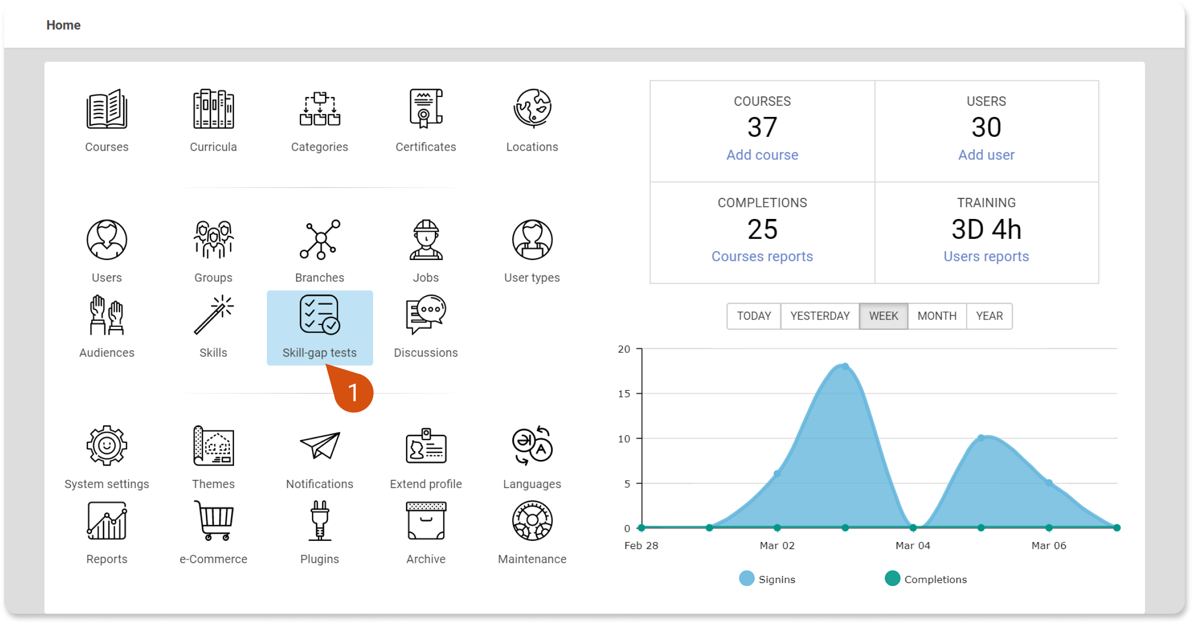Open the e-Commerce shopping cart icon
Image resolution: width=1193 pixels, height=624 pixels.
(x=214, y=521)
